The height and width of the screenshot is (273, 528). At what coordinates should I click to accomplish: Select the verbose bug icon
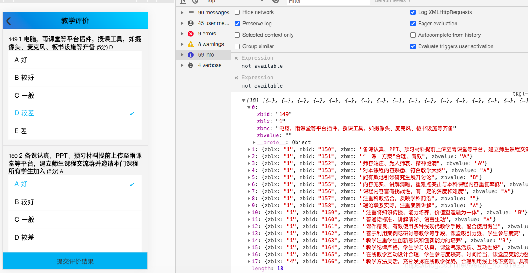[x=191, y=65]
